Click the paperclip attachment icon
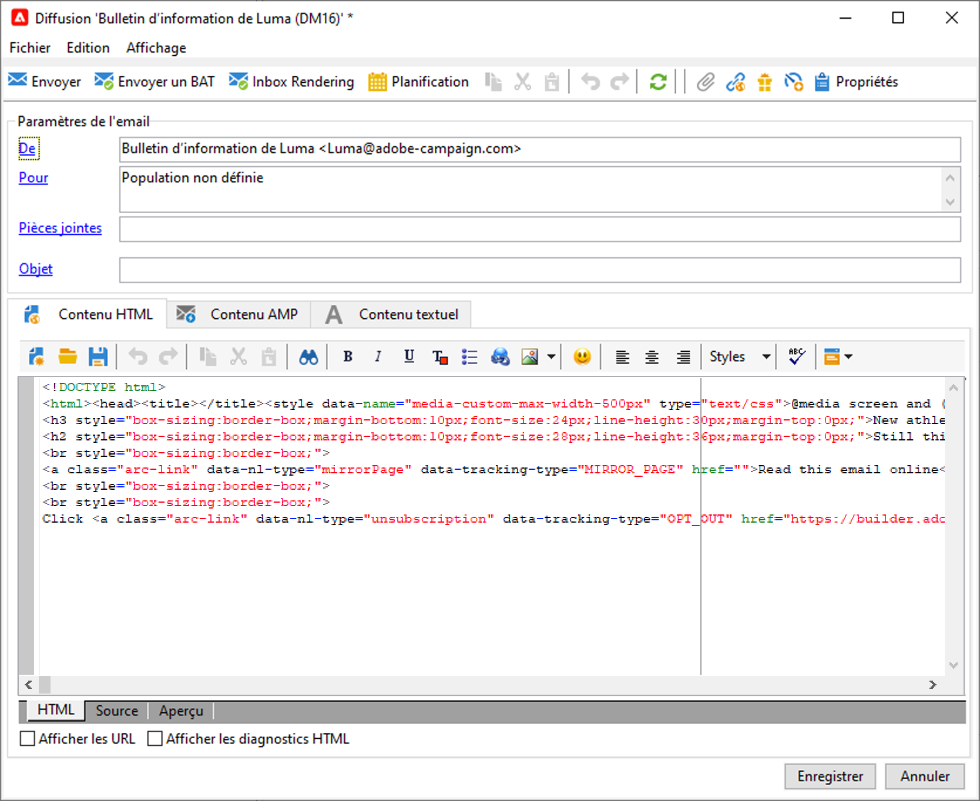 (705, 82)
